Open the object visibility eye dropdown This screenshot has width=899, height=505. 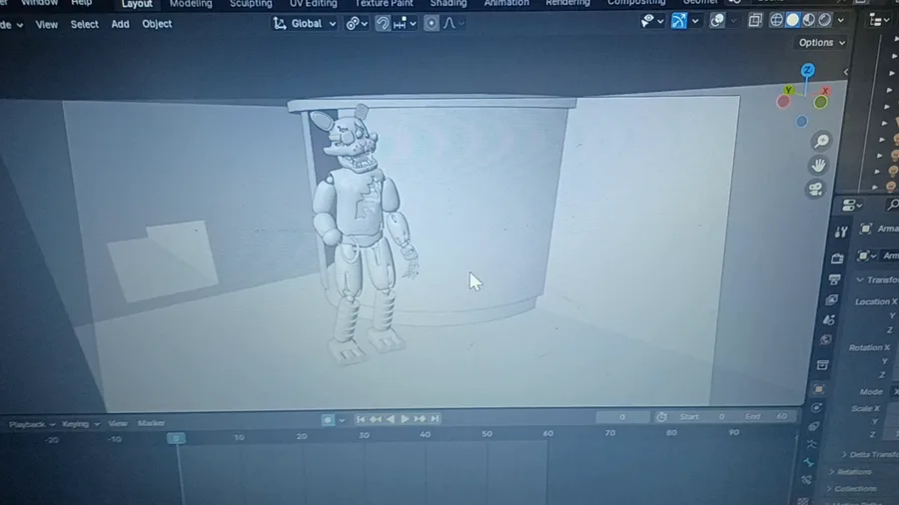pyautogui.click(x=652, y=21)
